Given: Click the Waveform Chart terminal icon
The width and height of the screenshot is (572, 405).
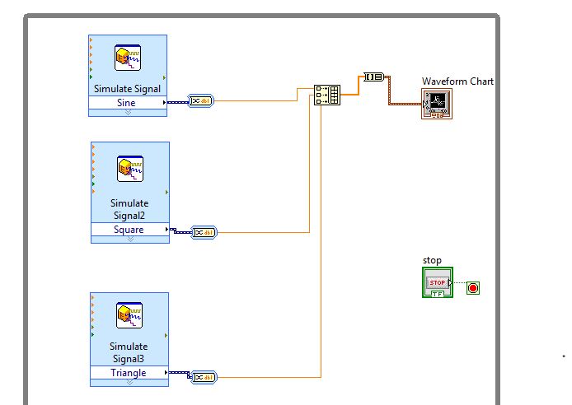Looking at the screenshot, I should point(436,104).
